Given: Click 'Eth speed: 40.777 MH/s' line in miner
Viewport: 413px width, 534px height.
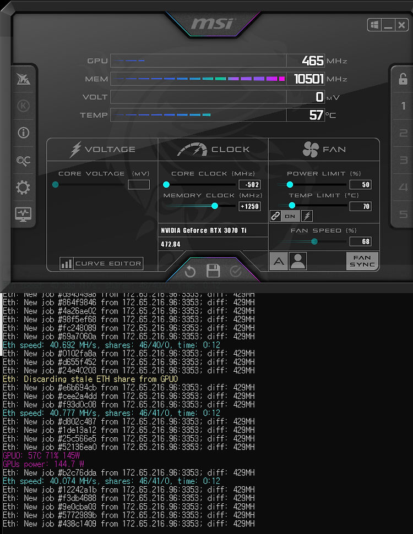Looking at the screenshot, I should point(112,413).
